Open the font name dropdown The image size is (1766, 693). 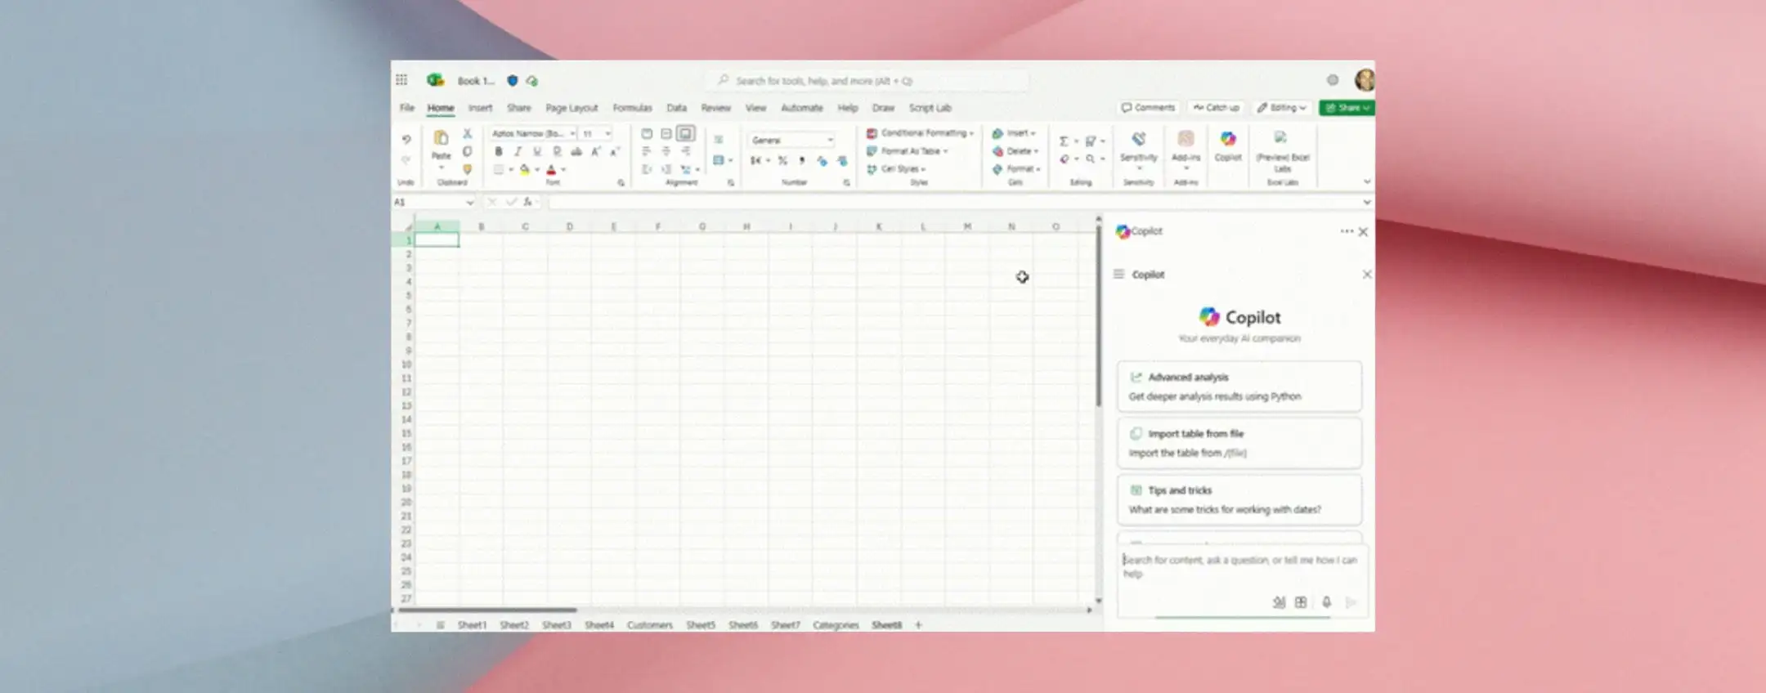pyautogui.click(x=572, y=133)
